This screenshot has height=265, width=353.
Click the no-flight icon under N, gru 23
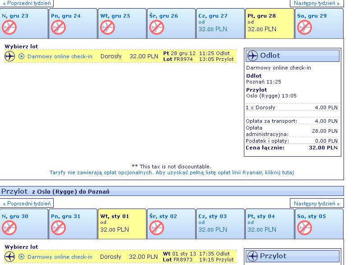(x=9, y=28)
